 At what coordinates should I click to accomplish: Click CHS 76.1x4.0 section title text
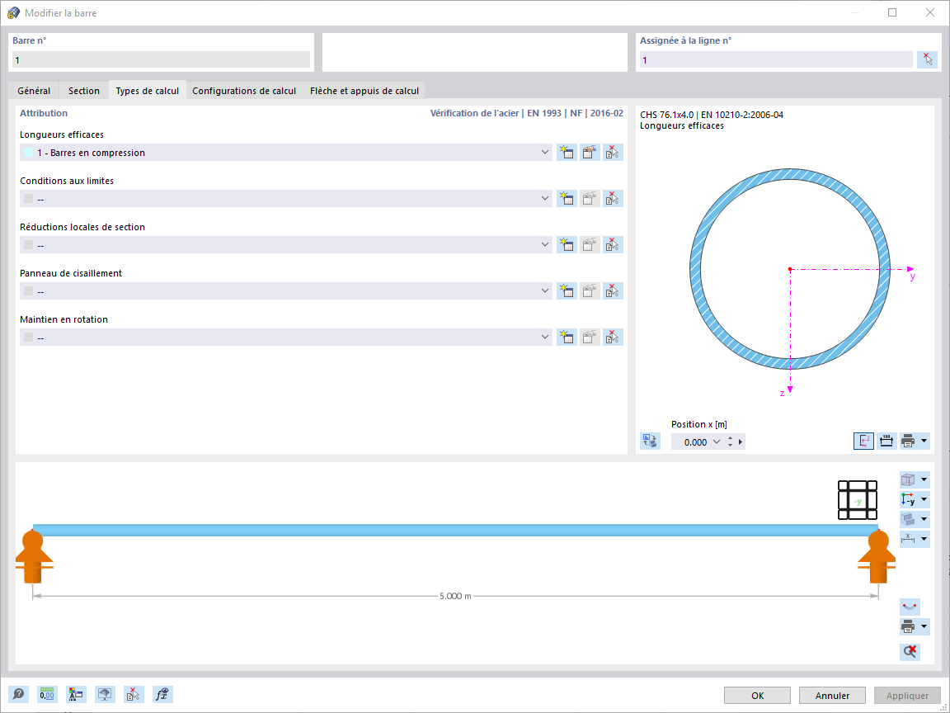tap(712, 115)
